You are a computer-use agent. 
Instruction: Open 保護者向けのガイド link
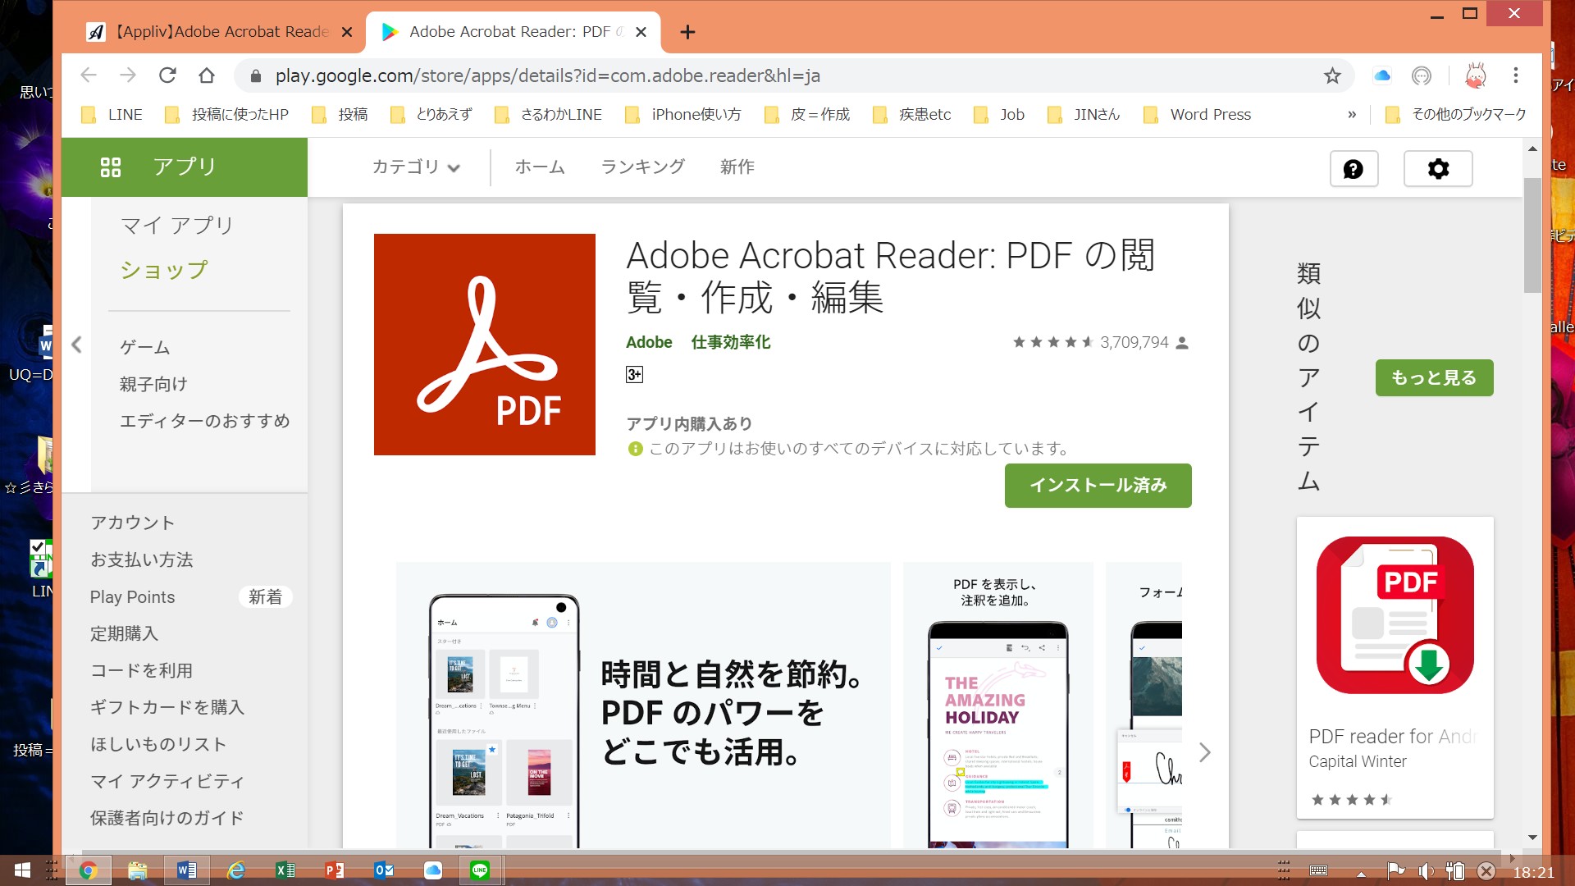[167, 819]
